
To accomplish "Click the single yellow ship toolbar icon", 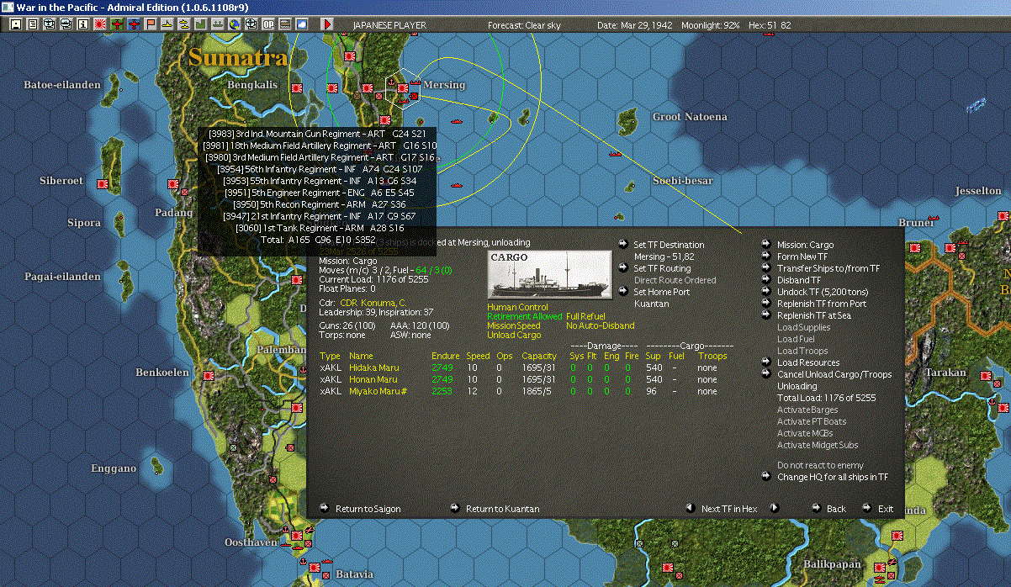I will (x=167, y=24).
